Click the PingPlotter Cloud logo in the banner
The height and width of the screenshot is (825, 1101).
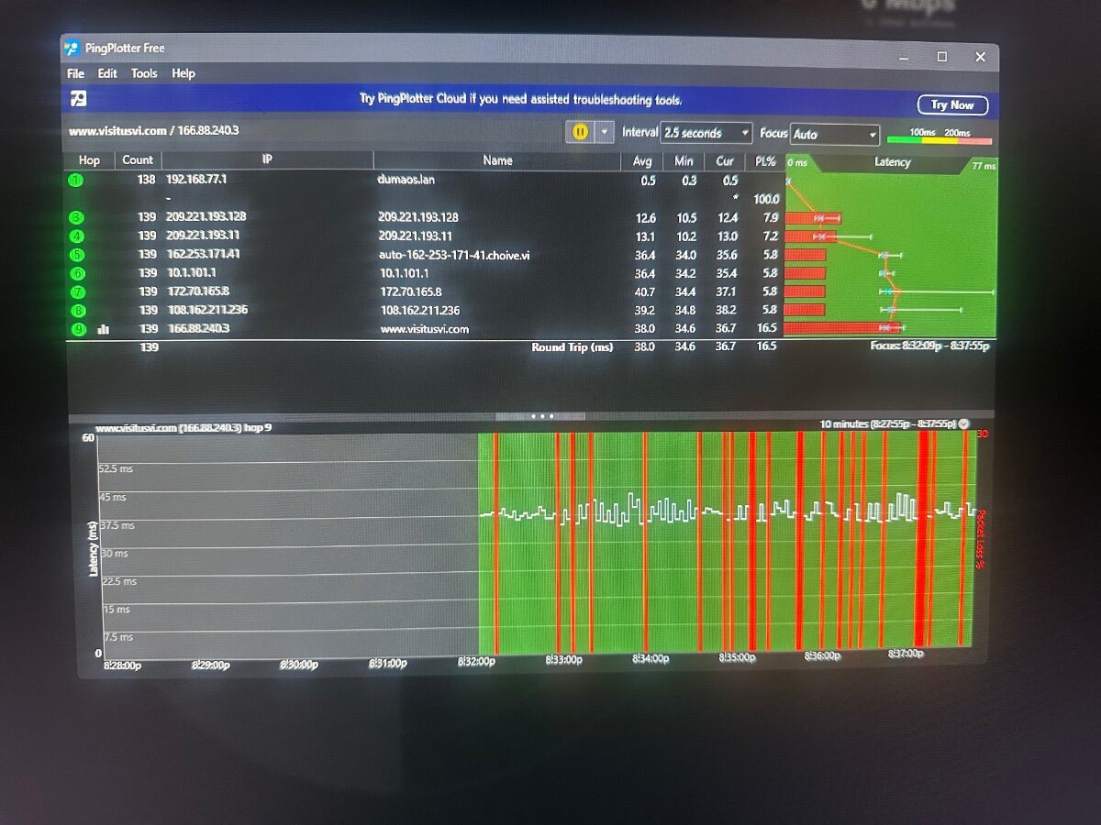pos(79,99)
